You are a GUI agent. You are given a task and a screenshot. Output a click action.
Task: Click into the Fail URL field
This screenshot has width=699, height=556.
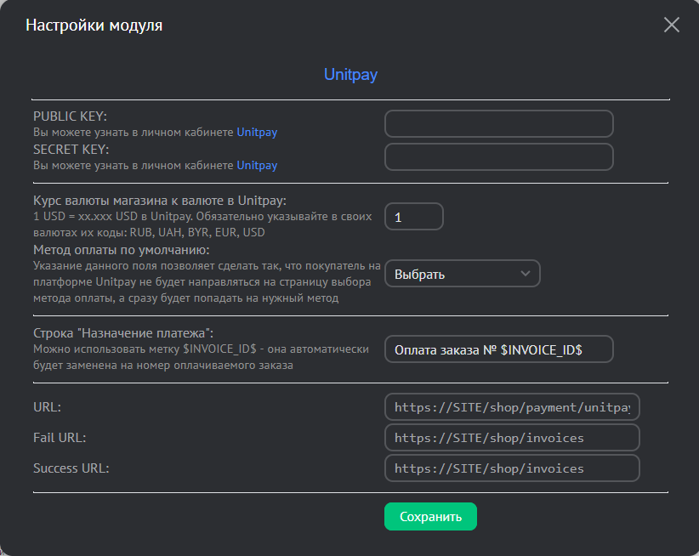tap(511, 438)
